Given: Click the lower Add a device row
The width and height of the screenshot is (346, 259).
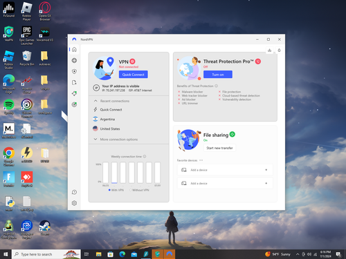Looking at the screenshot, I should click(x=225, y=183).
